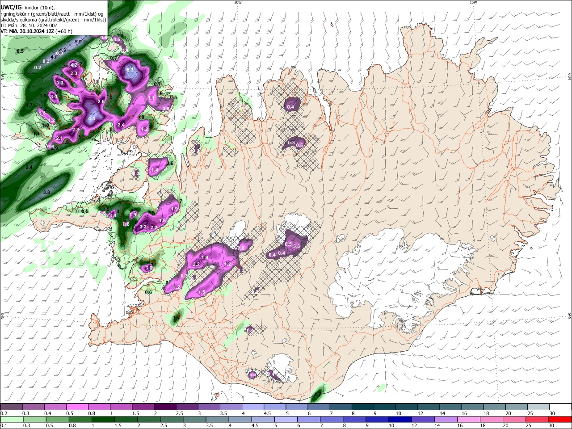The width and height of the screenshot is (572, 429).
Task: Select the lavender 4–4.5 swatch in upper legend
Action: pos(253,407)
